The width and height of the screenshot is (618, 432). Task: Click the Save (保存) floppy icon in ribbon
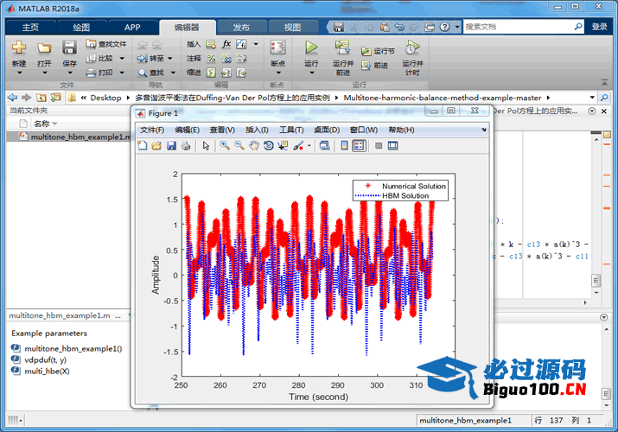(69, 48)
